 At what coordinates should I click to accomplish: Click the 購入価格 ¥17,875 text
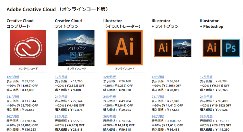pyautogui.click(x=69, y=110)
